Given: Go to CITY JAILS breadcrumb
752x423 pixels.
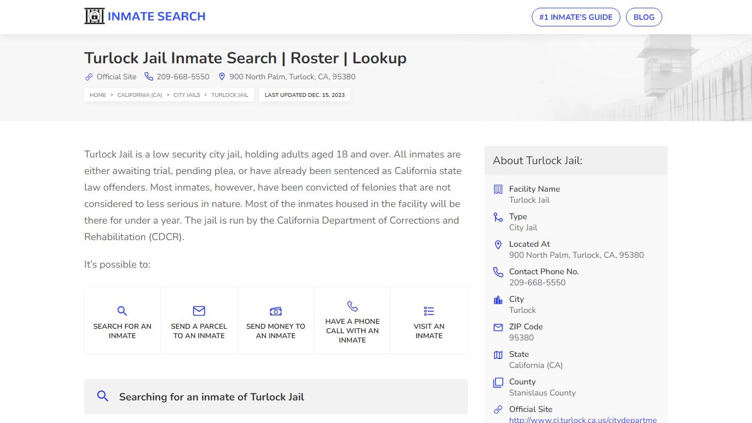Looking at the screenshot, I should click(x=187, y=95).
